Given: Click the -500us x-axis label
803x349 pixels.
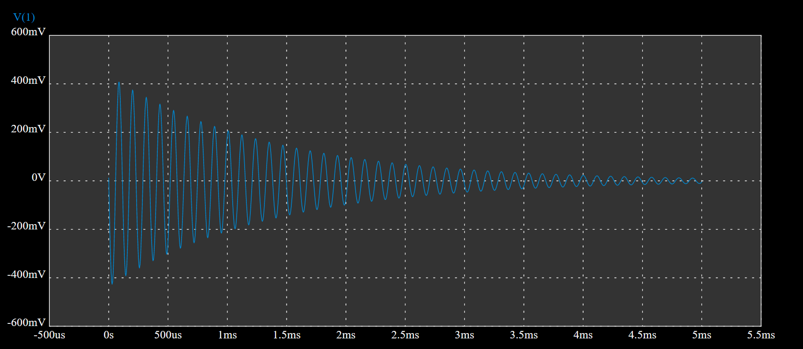Looking at the screenshot, I should (49, 335).
